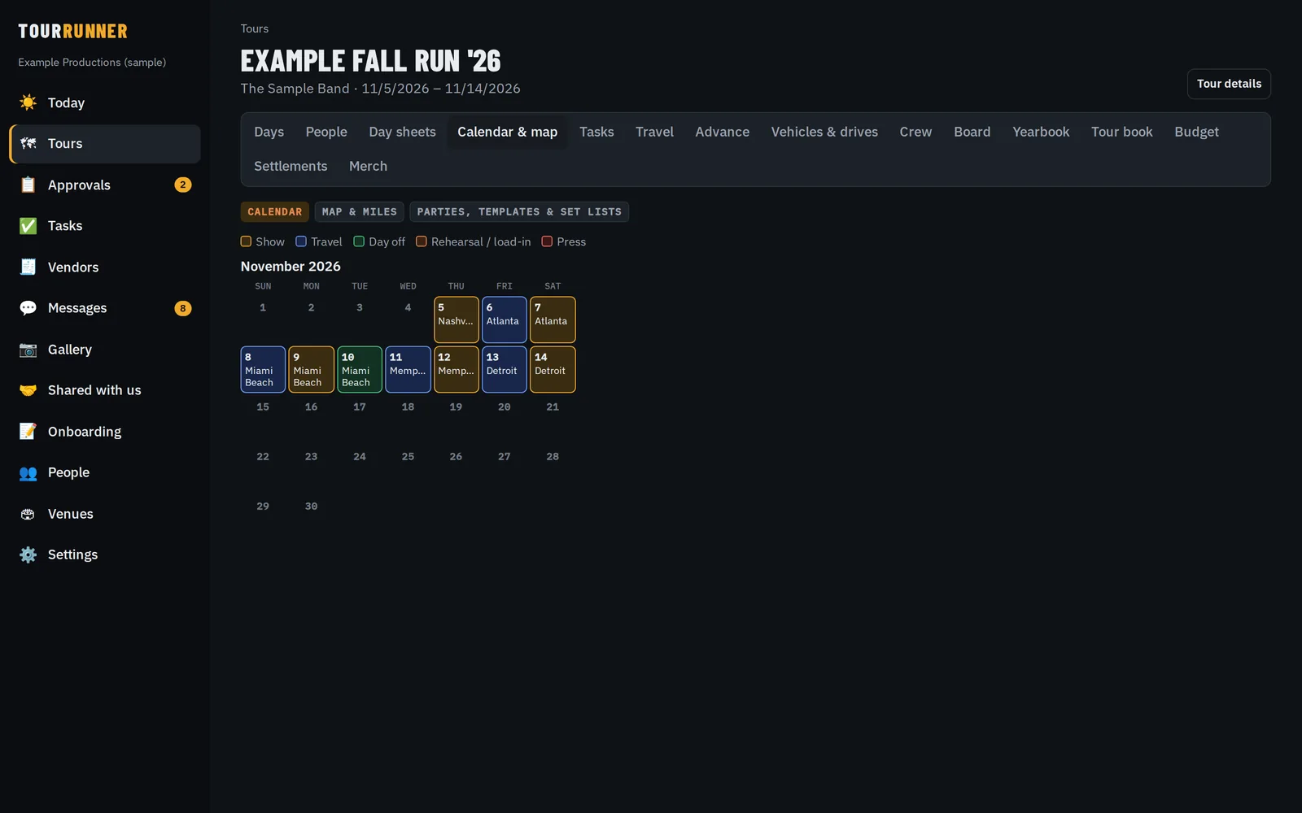Click the date range 11/5/2026 – 11/14/2026 subtitle
The height and width of the screenshot is (813, 1302).
click(441, 89)
